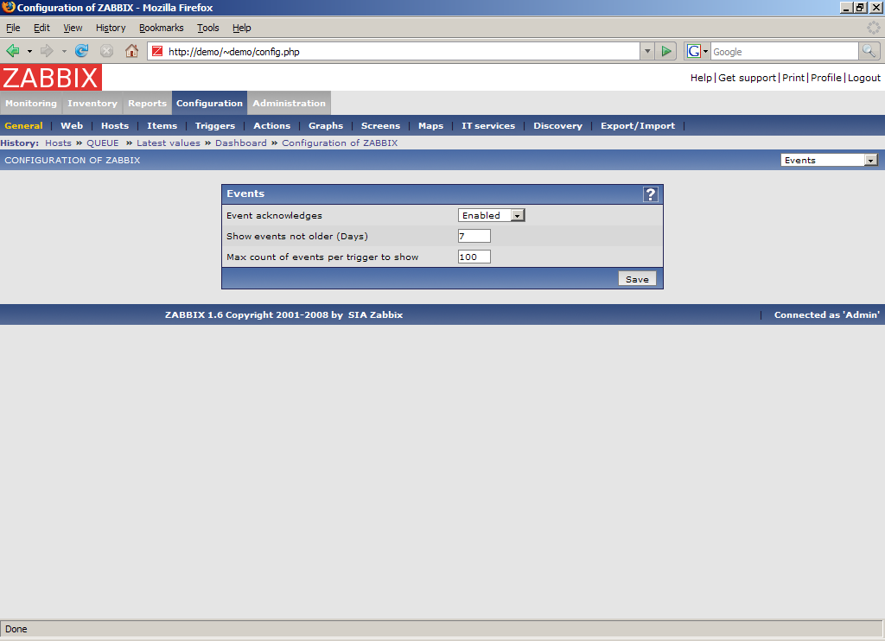Click the Google search box

click(784, 51)
